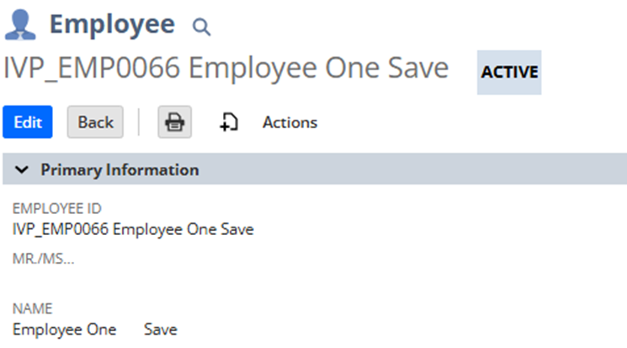Select the Employee ID value text
This screenshot has width=627, height=348.
coord(133,229)
